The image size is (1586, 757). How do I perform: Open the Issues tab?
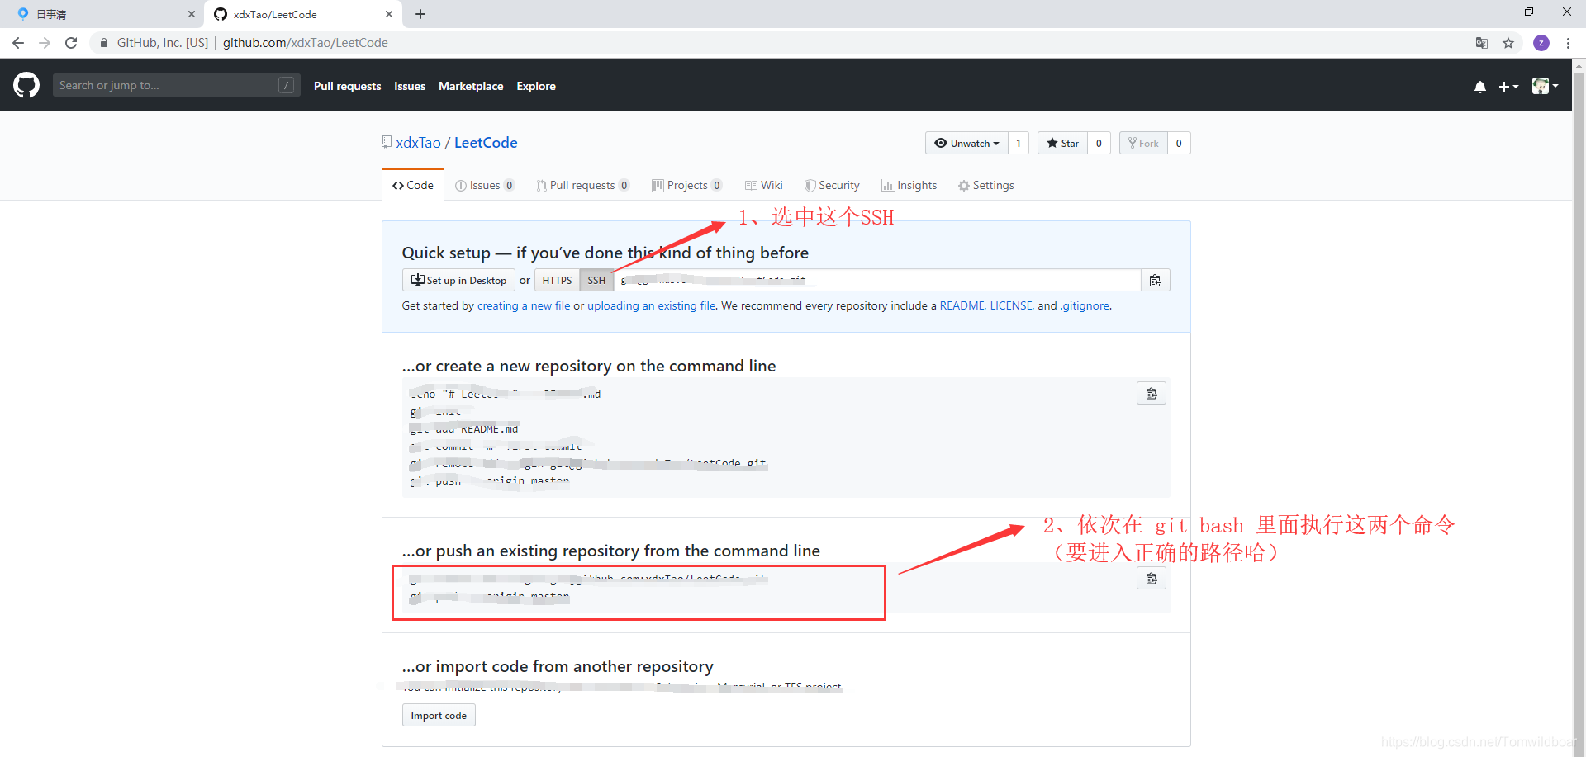pyautogui.click(x=485, y=185)
